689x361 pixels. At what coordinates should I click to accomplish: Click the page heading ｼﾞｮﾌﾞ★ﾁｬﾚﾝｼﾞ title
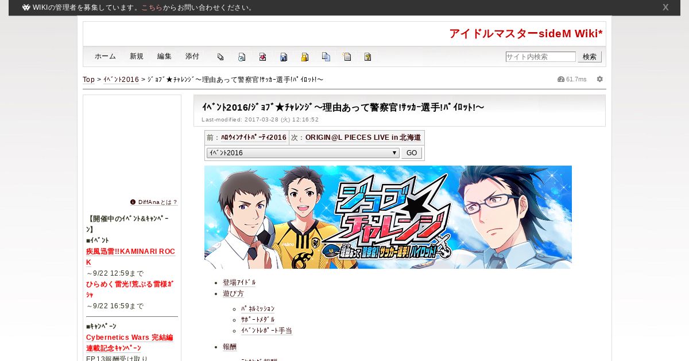point(343,107)
